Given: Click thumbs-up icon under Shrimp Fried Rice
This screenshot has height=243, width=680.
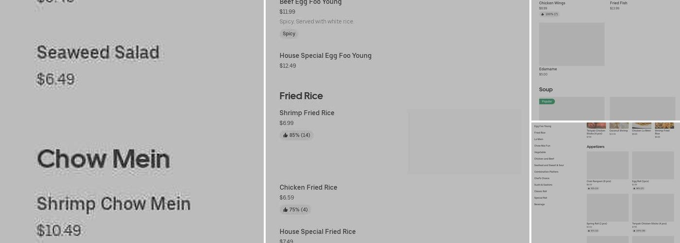Looking at the screenshot, I should click(x=286, y=135).
